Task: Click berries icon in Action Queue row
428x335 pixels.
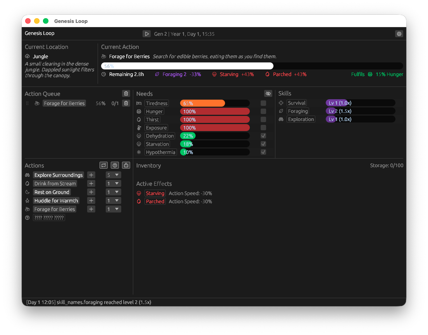Action: click(x=37, y=103)
